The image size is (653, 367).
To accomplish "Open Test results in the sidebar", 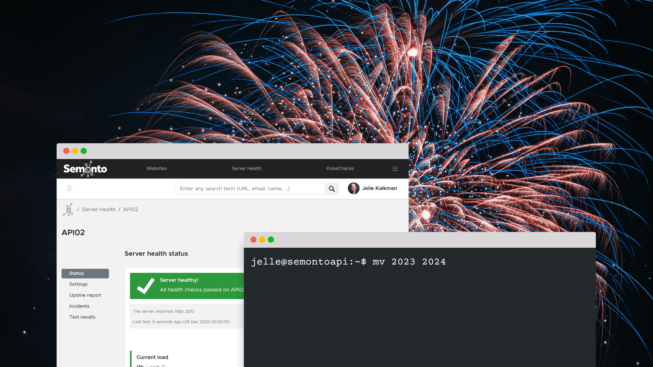I will pyautogui.click(x=82, y=317).
